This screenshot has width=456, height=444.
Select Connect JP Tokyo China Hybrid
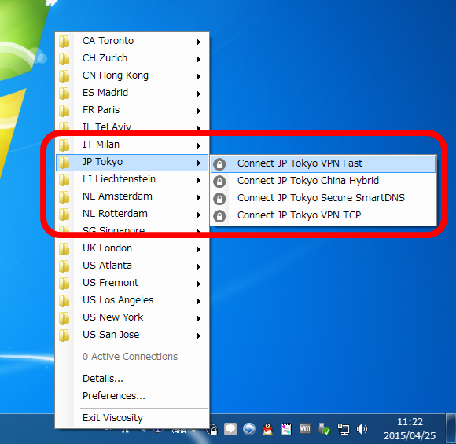point(323,182)
